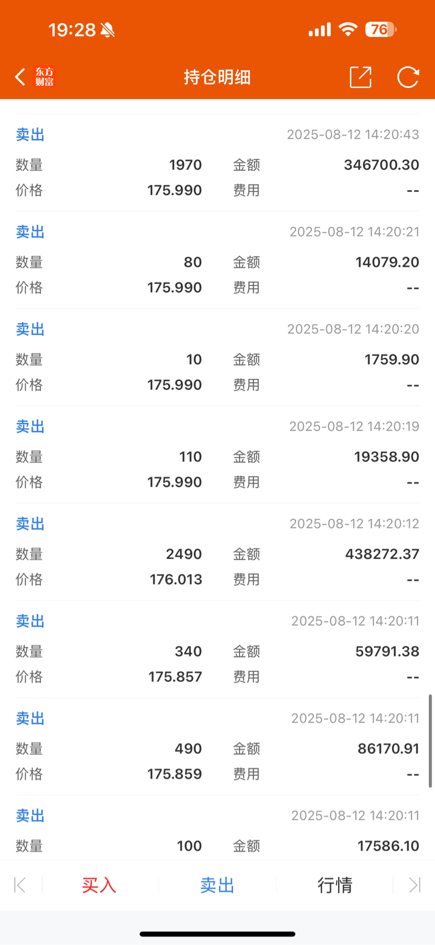Tap the 1759.90 amount entry
This screenshot has height=945, width=435.
pos(392,359)
